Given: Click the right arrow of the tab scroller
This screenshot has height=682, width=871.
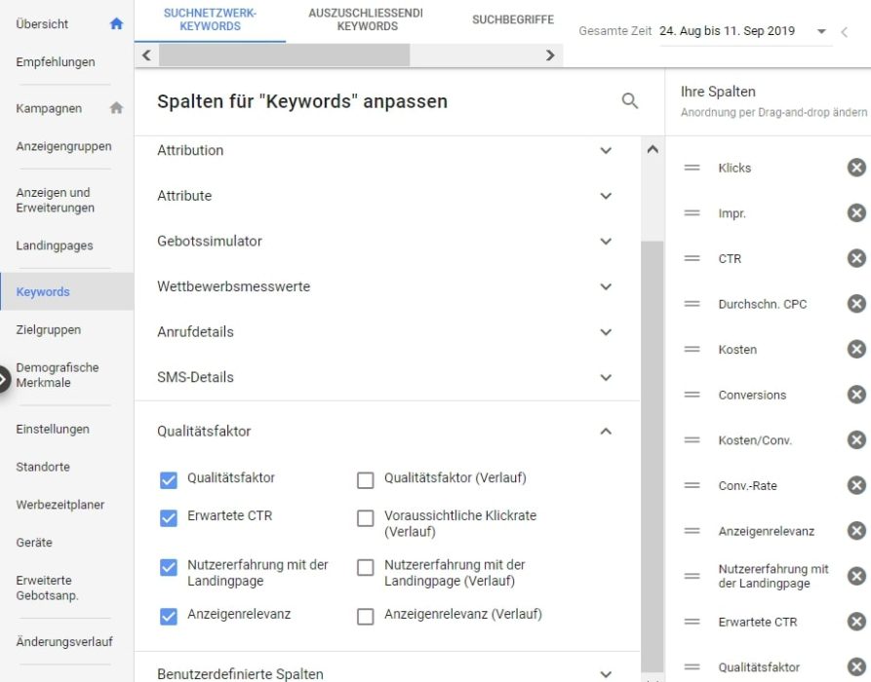Looking at the screenshot, I should [x=550, y=56].
